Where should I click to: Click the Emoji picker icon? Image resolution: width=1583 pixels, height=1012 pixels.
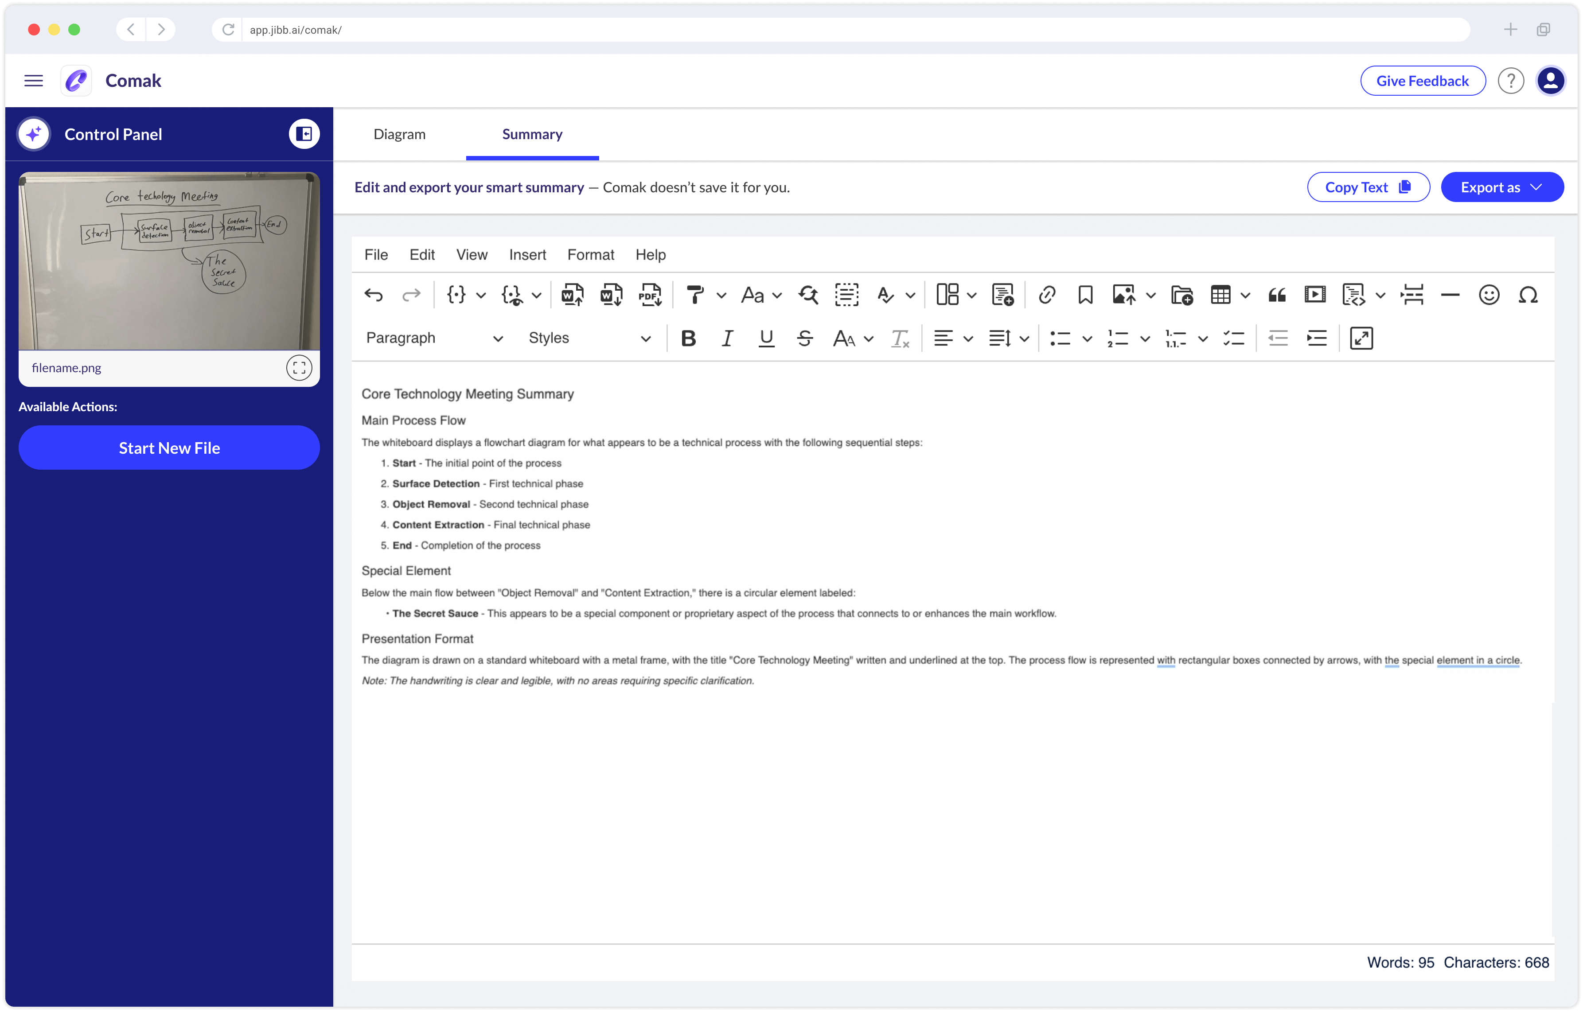[1488, 295]
